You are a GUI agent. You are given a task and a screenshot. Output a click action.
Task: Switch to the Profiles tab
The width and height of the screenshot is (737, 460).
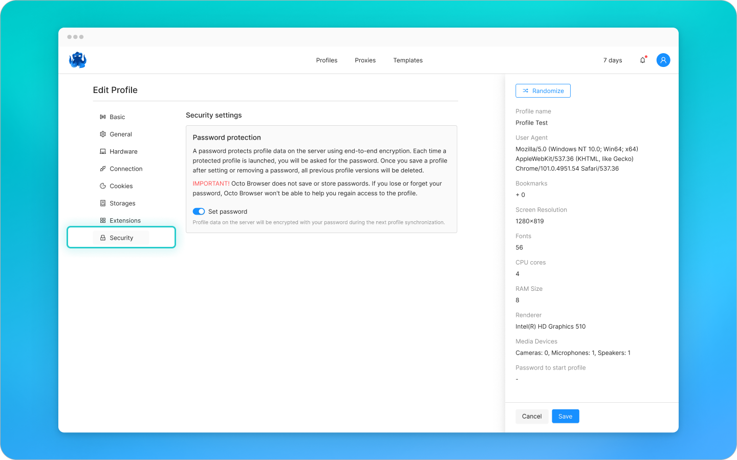[327, 60]
